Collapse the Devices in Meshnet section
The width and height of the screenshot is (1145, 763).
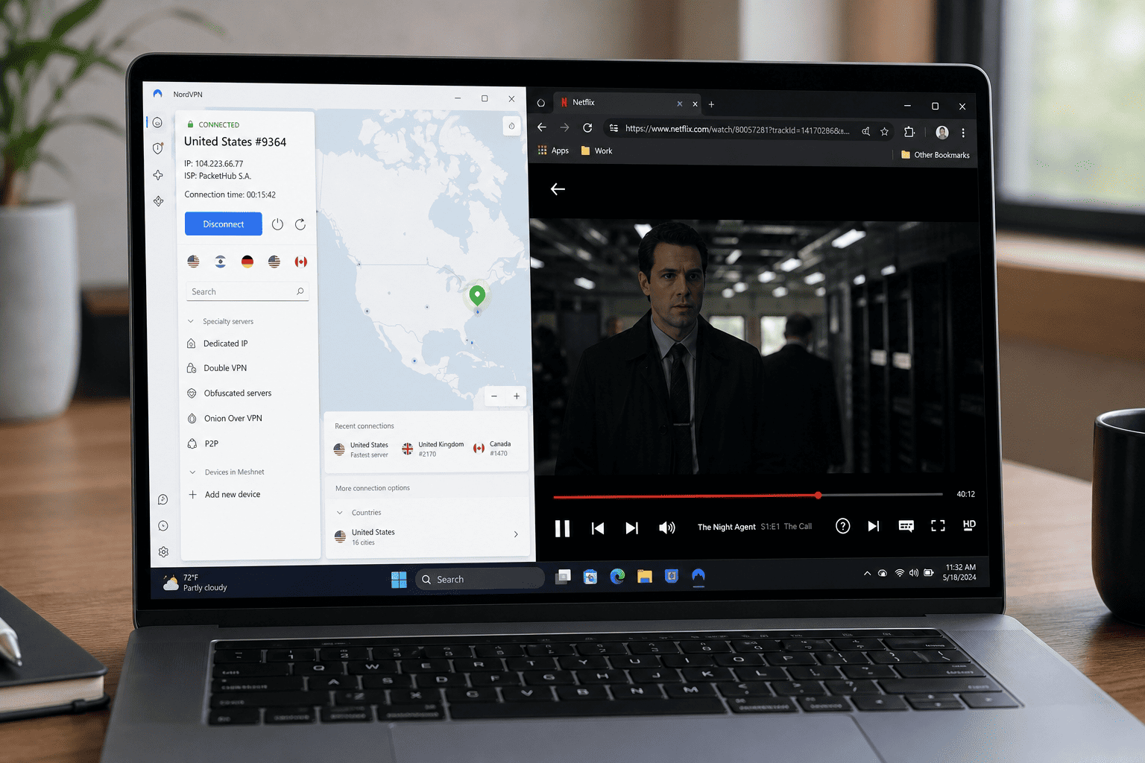click(192, 472)
